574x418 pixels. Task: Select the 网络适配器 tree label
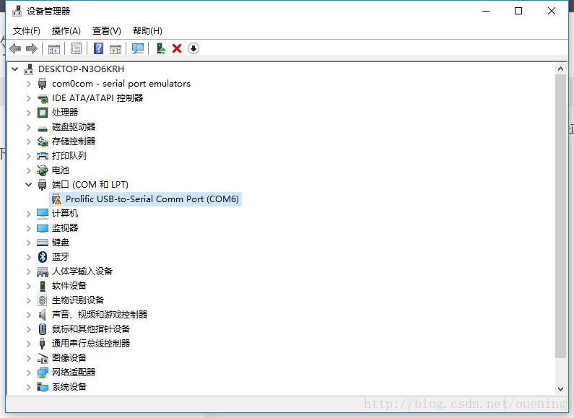click(74, 373)
